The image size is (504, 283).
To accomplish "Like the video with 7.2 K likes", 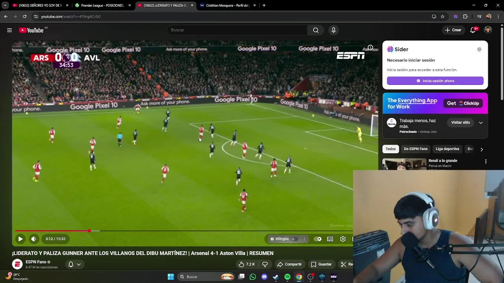I will point(247,264).
